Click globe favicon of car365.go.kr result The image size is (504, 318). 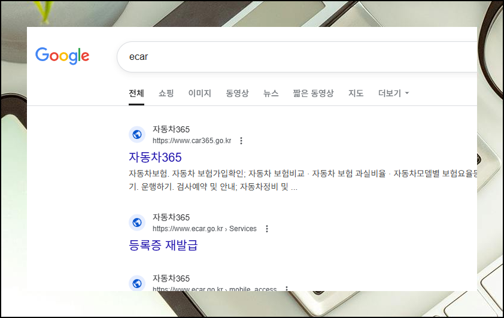137,134
